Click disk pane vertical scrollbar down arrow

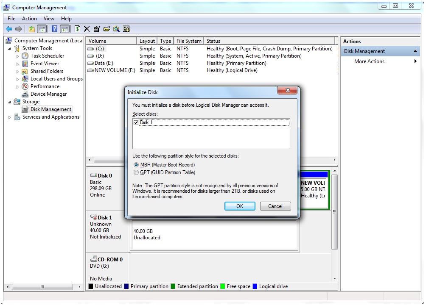(335, 279)
